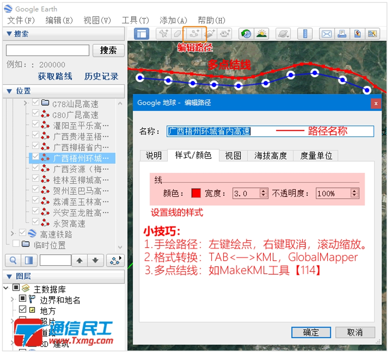Click the View in Google Maps icon
Image resolution: width=389 pixels, height=353 pixels.
click(373, 34)
